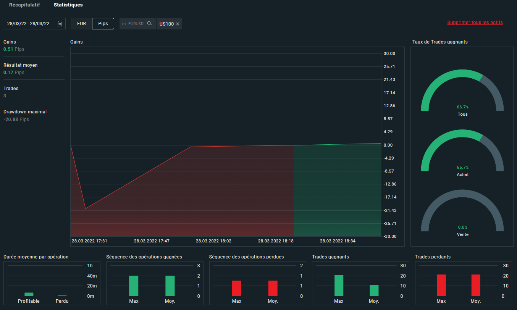Click the US100 asset chip label
The width and height of the screenshot is (517, 310).
point(166,24)
